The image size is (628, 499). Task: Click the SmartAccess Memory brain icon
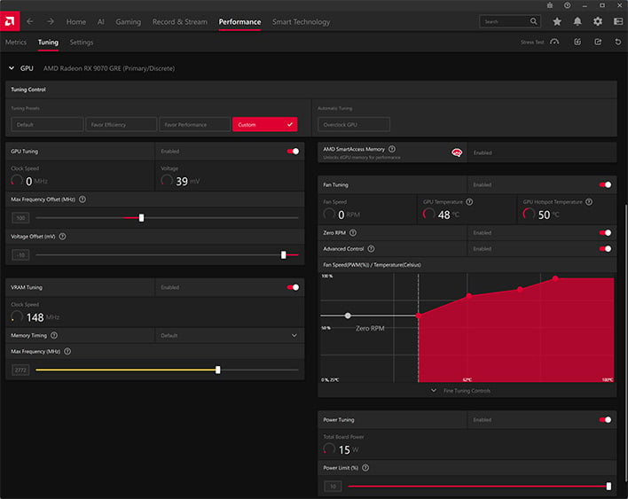click(x=457, y=152)
